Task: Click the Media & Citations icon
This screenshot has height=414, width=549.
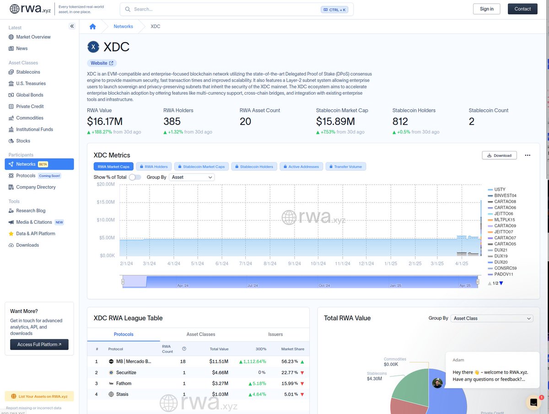Action: tap(11, 222)
